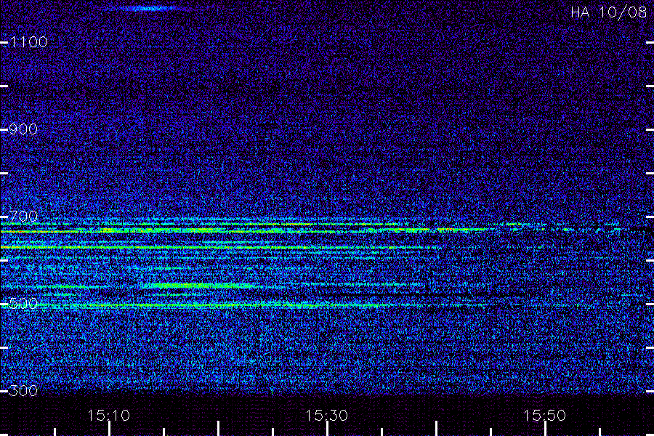
Task: Click the 900 frequency axis label
Action: (x=23, y=129)
